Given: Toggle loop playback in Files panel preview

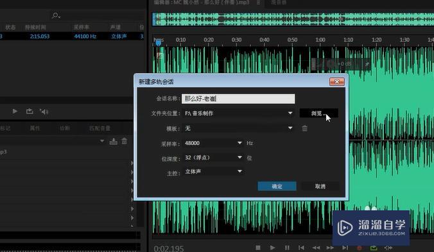Looking at the screenshot, I should point(30,111).
